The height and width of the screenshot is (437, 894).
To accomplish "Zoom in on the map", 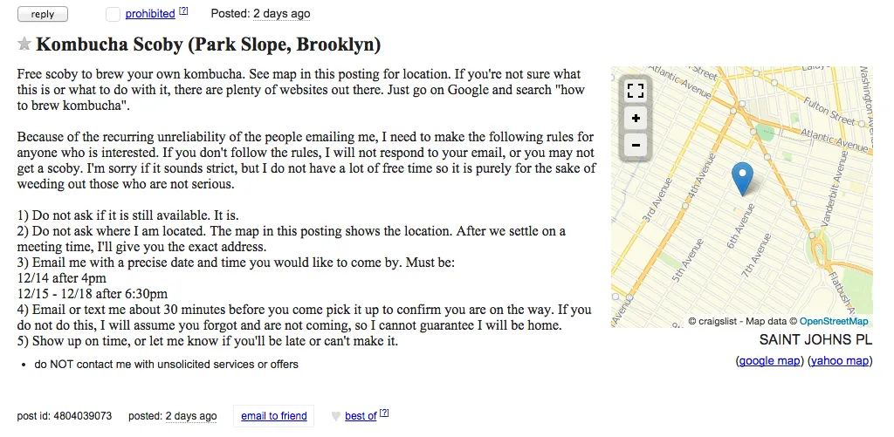I will [635, 119].
